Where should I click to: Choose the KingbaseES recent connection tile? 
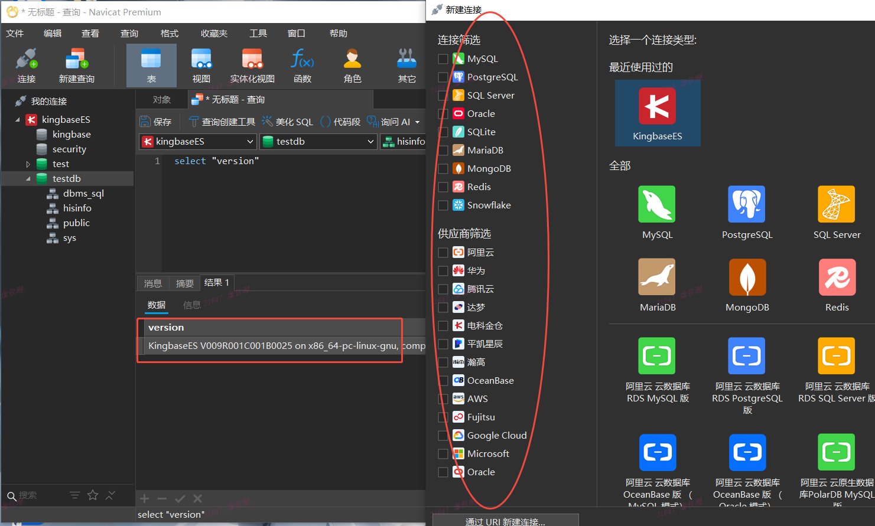pos(658,113)
